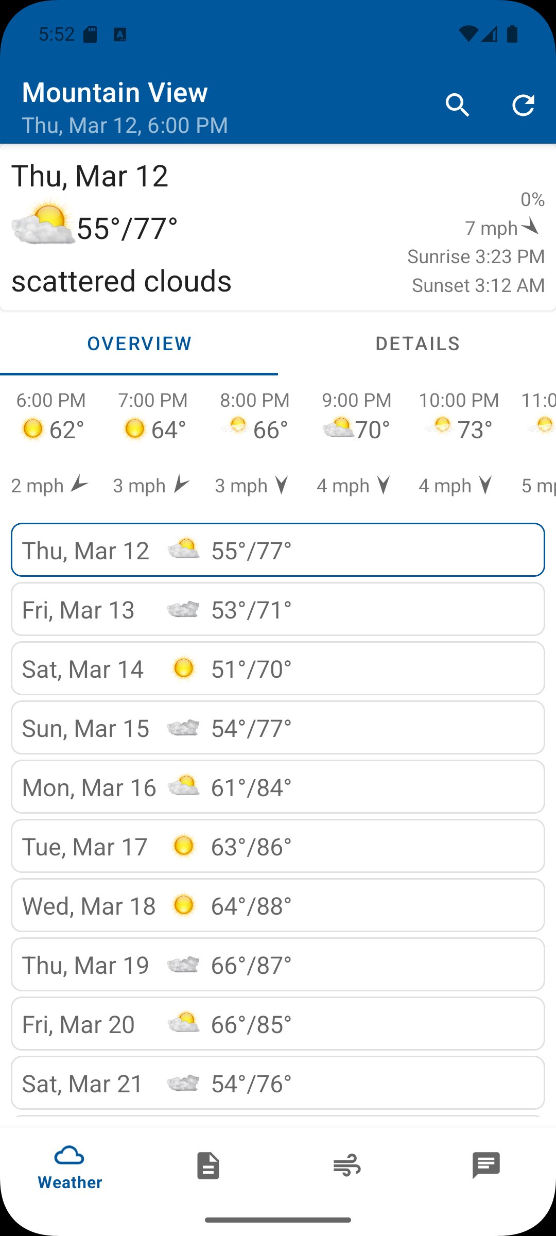
Task: Refresh weather data with reload icon
Action: point(523,106)
